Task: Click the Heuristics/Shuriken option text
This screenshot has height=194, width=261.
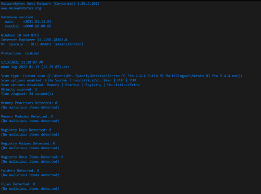Action: pyautogui.click(x=92, y=80)
